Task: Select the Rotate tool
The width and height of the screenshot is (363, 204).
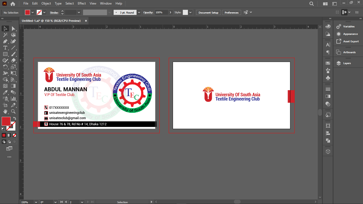Action: tap(5, 67)
